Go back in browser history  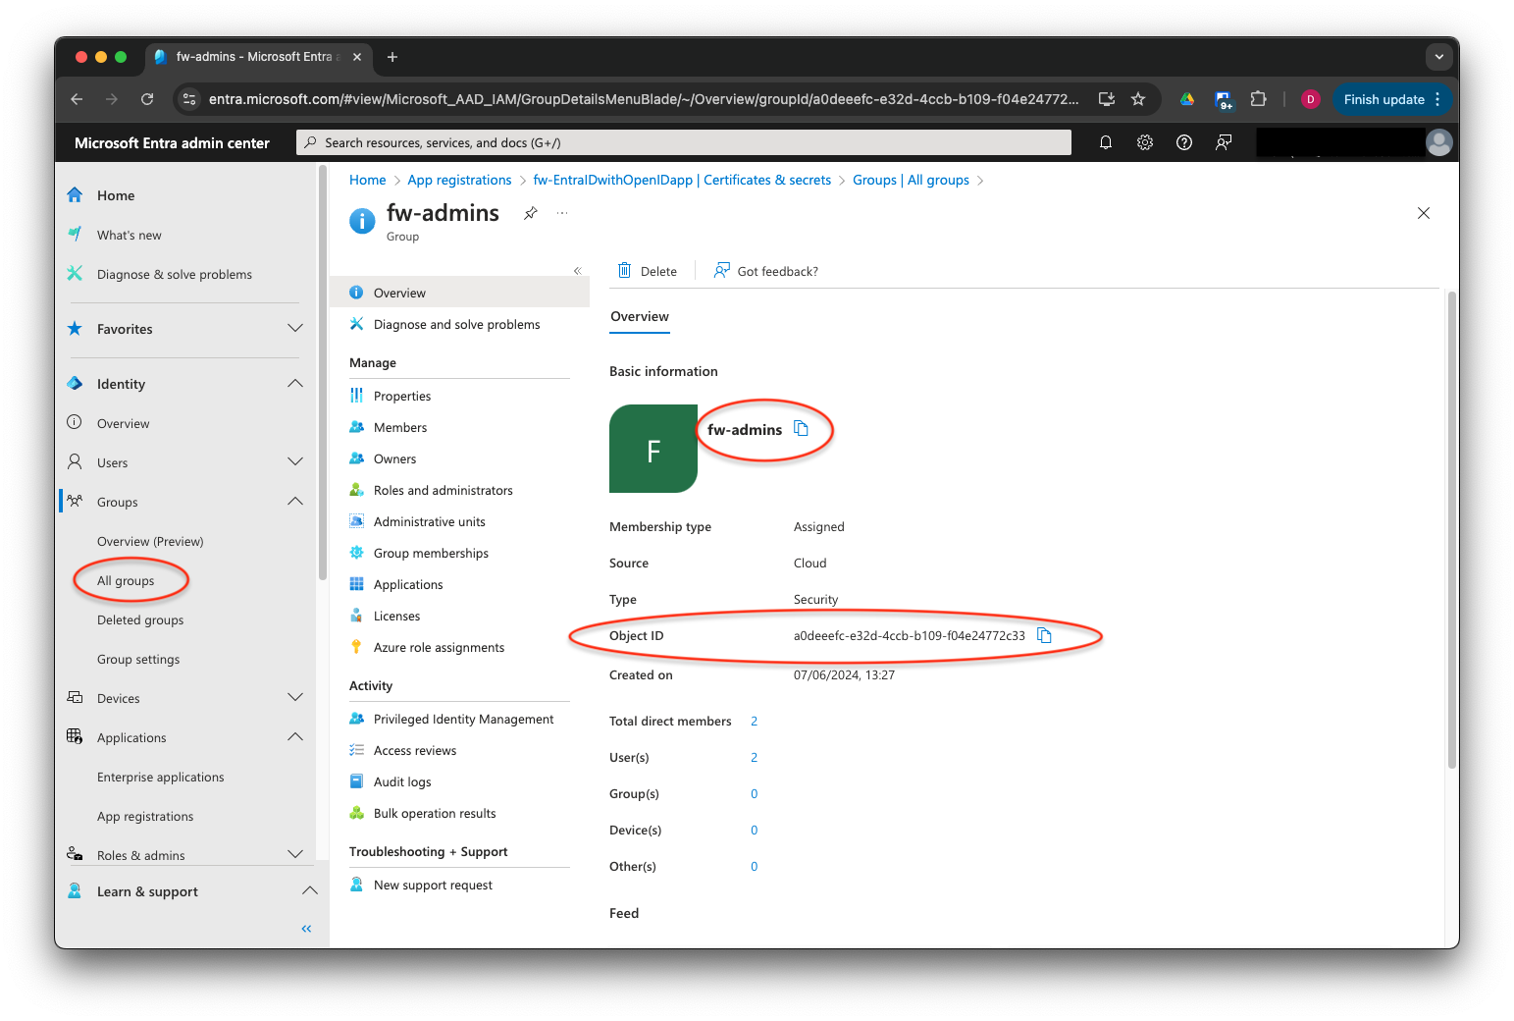pyautogui.click(x=77, y=99)
